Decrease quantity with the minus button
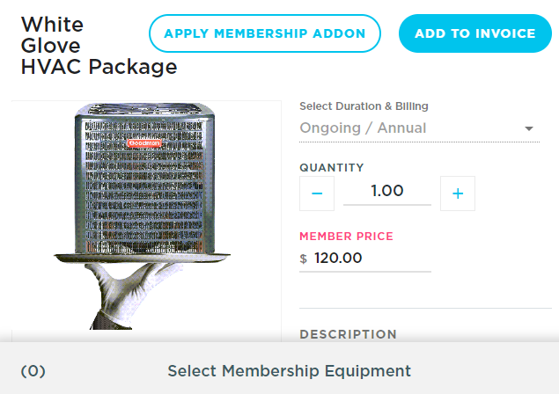The image size is (559, 394). pos(317,193)
